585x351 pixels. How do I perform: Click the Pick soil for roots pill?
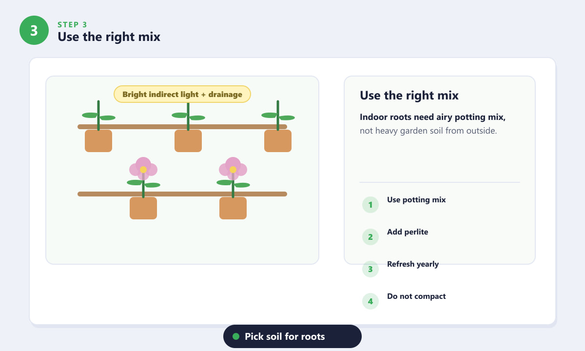pos(292,336)
